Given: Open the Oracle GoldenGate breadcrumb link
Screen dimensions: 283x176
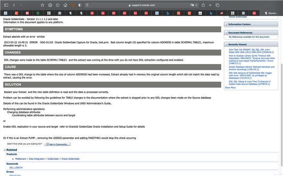Looking at the screenshot, I should pyautogui.click(x=70, y=159).
